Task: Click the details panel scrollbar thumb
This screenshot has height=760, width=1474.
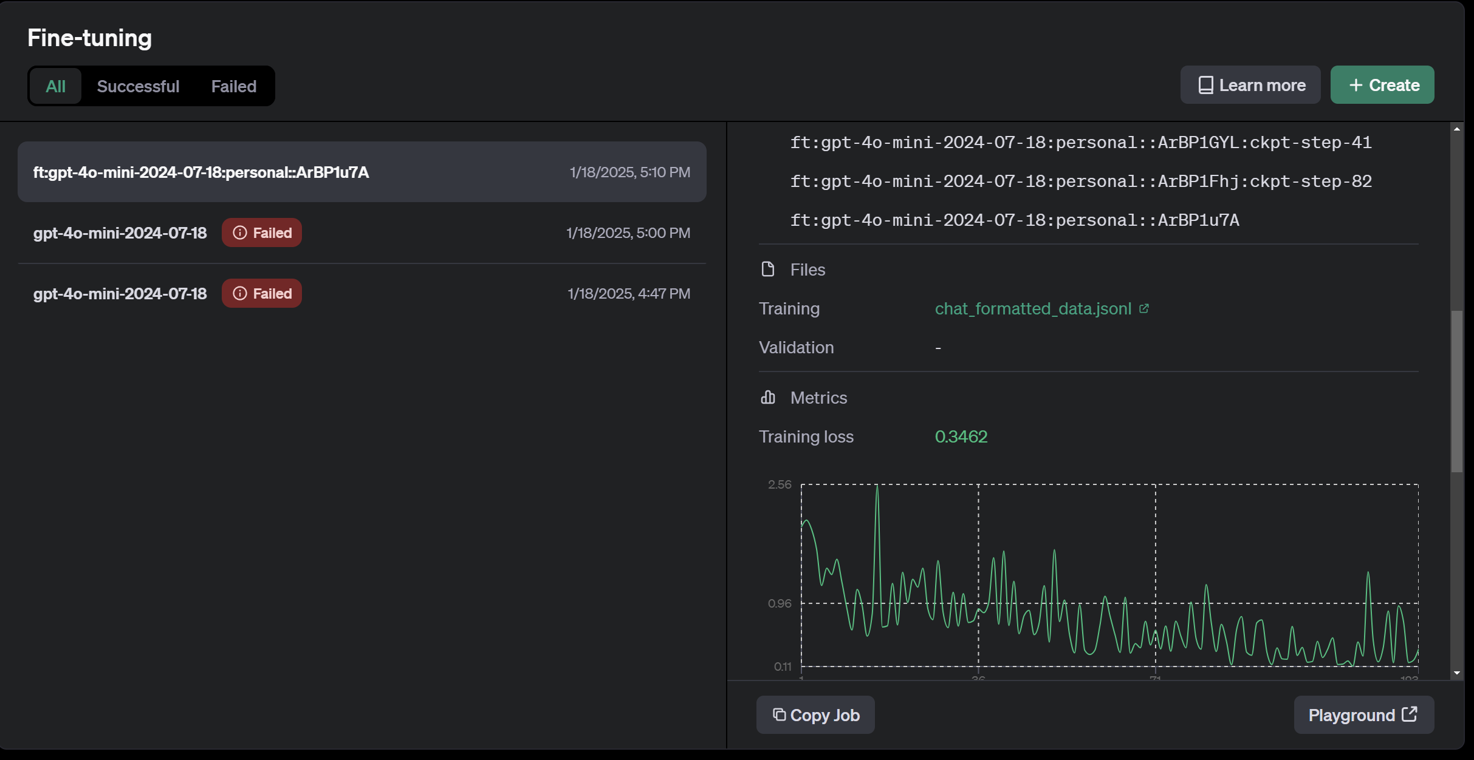Action: point(1456,392)
